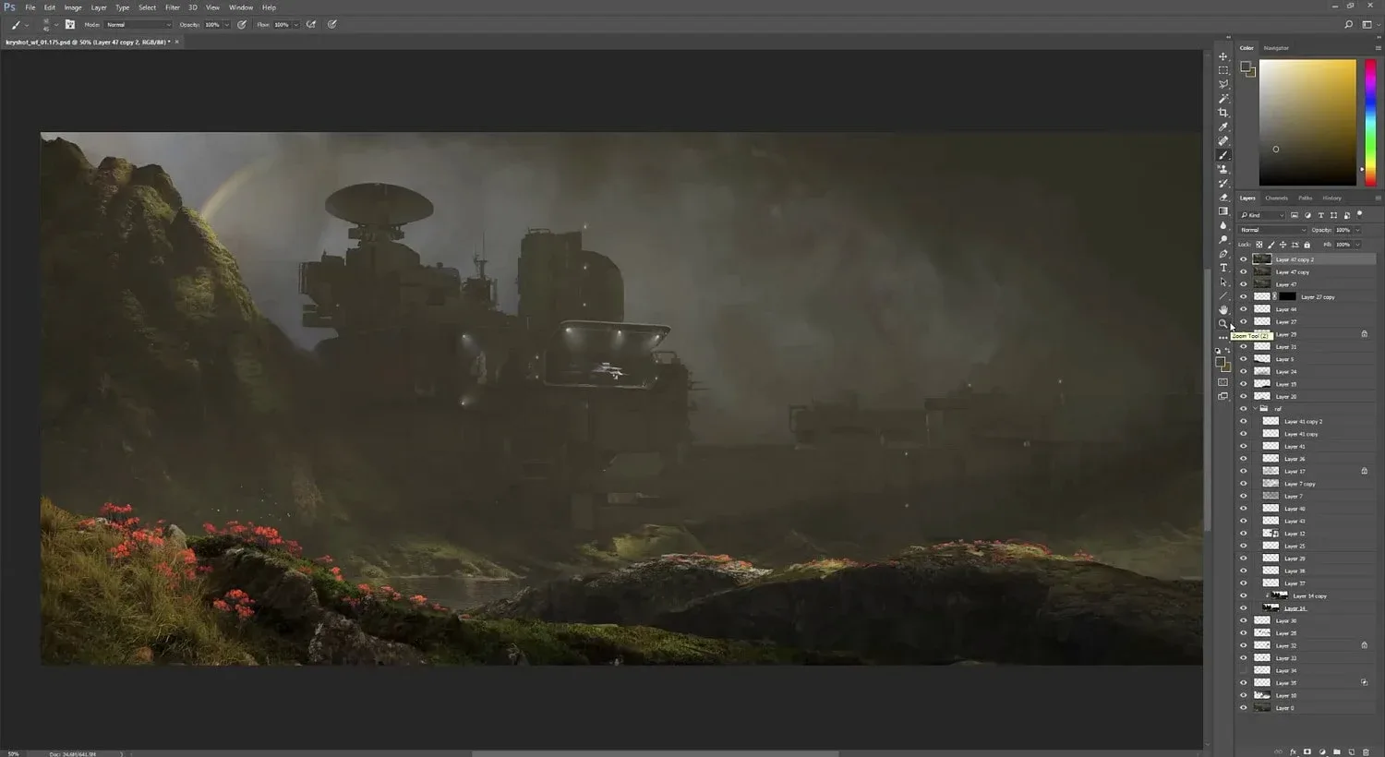Select the Path Selection tool
The width and height of the screenshot is (1385, 757).
(x=1223, y=282)
